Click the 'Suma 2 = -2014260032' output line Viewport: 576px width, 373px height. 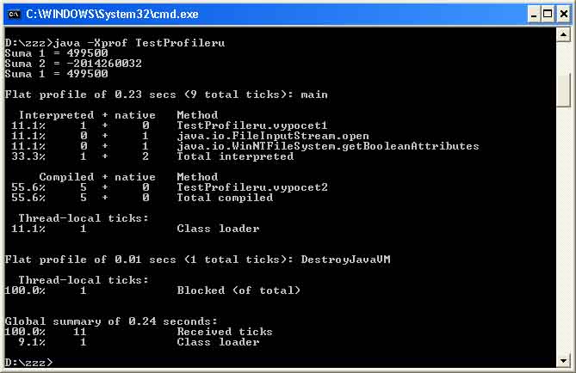[x=73, y=63]
